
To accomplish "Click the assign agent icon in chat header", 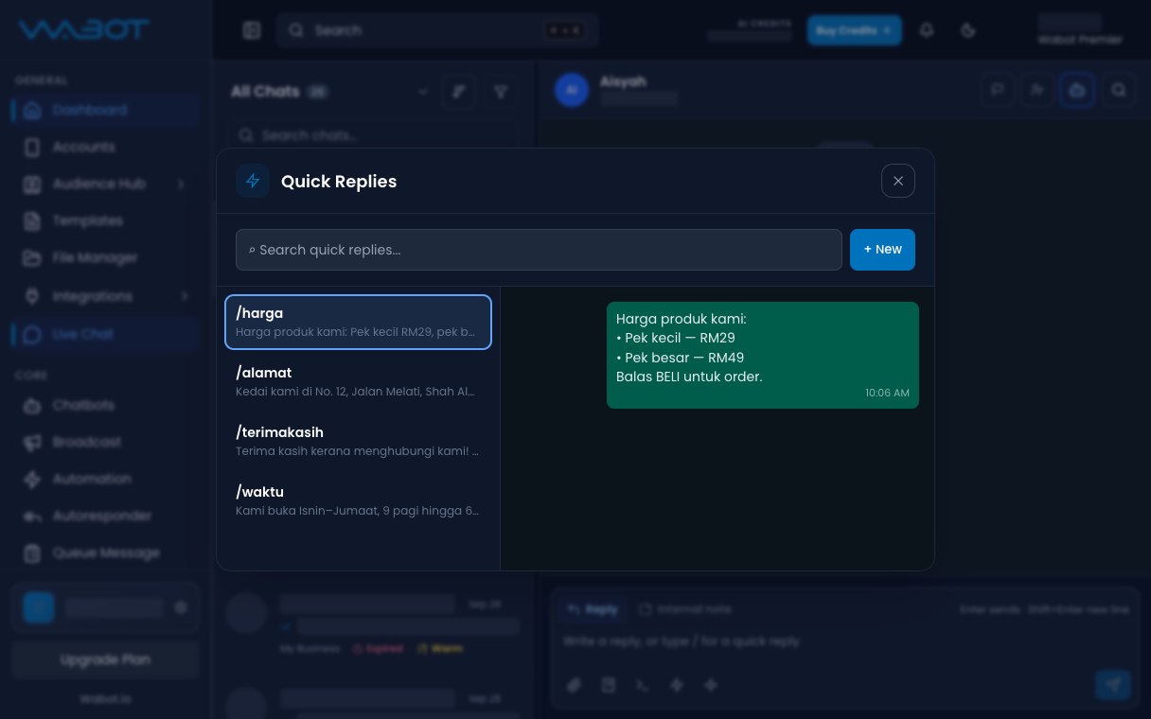I will pyautogui.click(x=1037, y=90).
